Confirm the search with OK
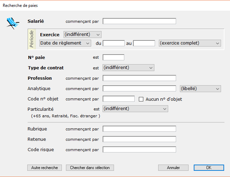This screenshot has height=177, width=230. click(x=209, y=168)
